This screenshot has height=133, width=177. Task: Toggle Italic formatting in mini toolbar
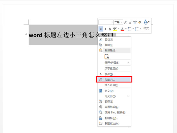point(106,29)
